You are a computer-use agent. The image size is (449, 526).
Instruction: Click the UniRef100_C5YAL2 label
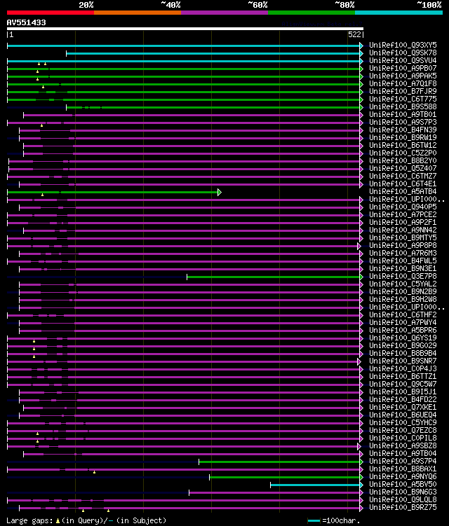pos(403,284)
